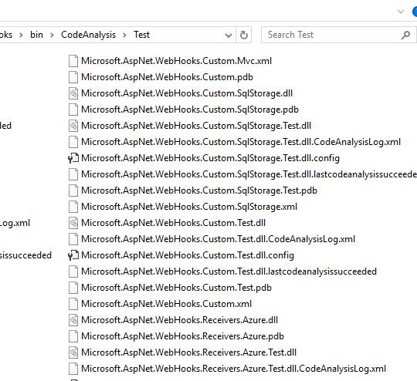417x381 pixels.
Task: Open address bar history dropdown
Action: (228, 35)
